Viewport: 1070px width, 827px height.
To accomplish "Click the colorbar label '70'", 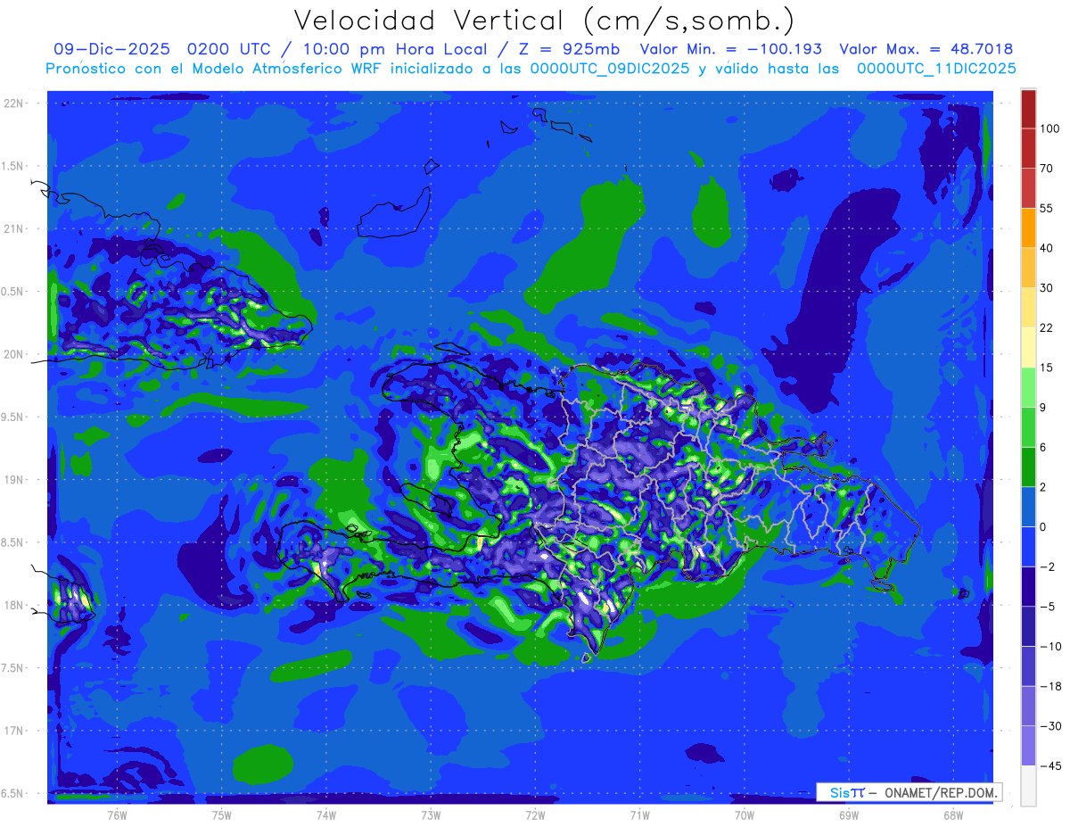I will pyautogui.click(x=1047, y=169).
